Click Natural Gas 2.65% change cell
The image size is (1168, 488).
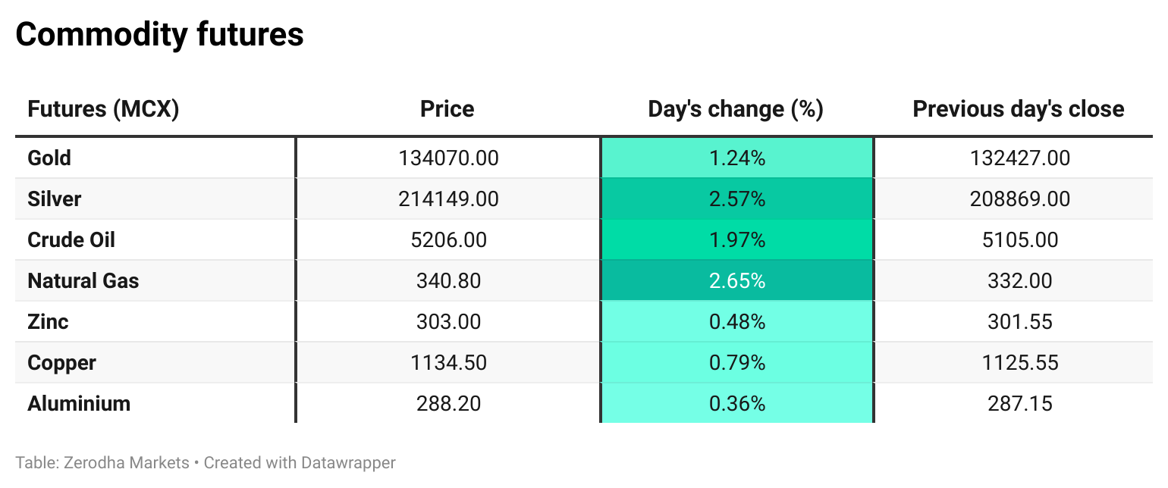point(736,281)
